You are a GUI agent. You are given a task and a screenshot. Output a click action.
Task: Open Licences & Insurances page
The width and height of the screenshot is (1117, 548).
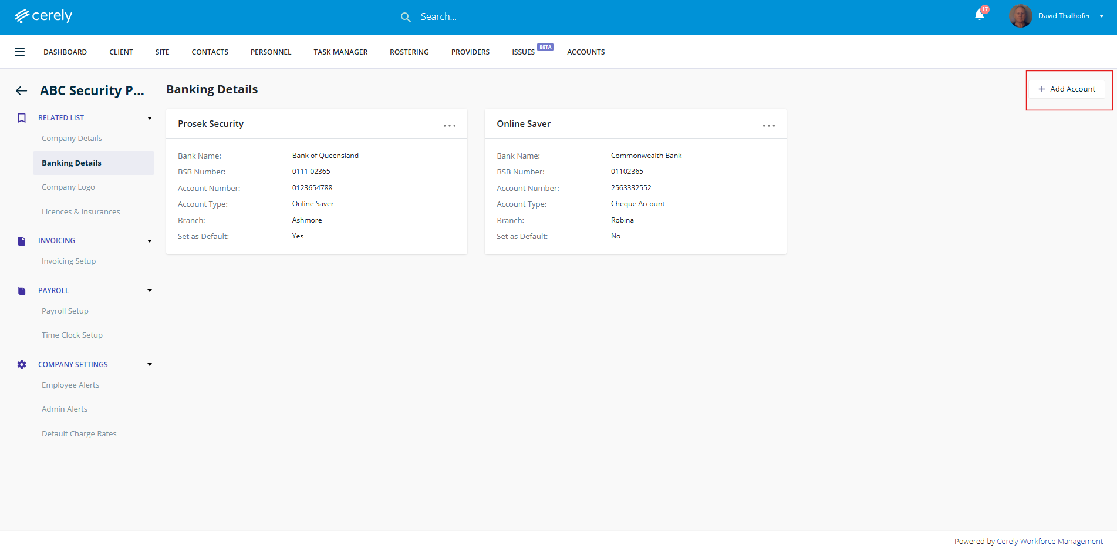(80, 212)
